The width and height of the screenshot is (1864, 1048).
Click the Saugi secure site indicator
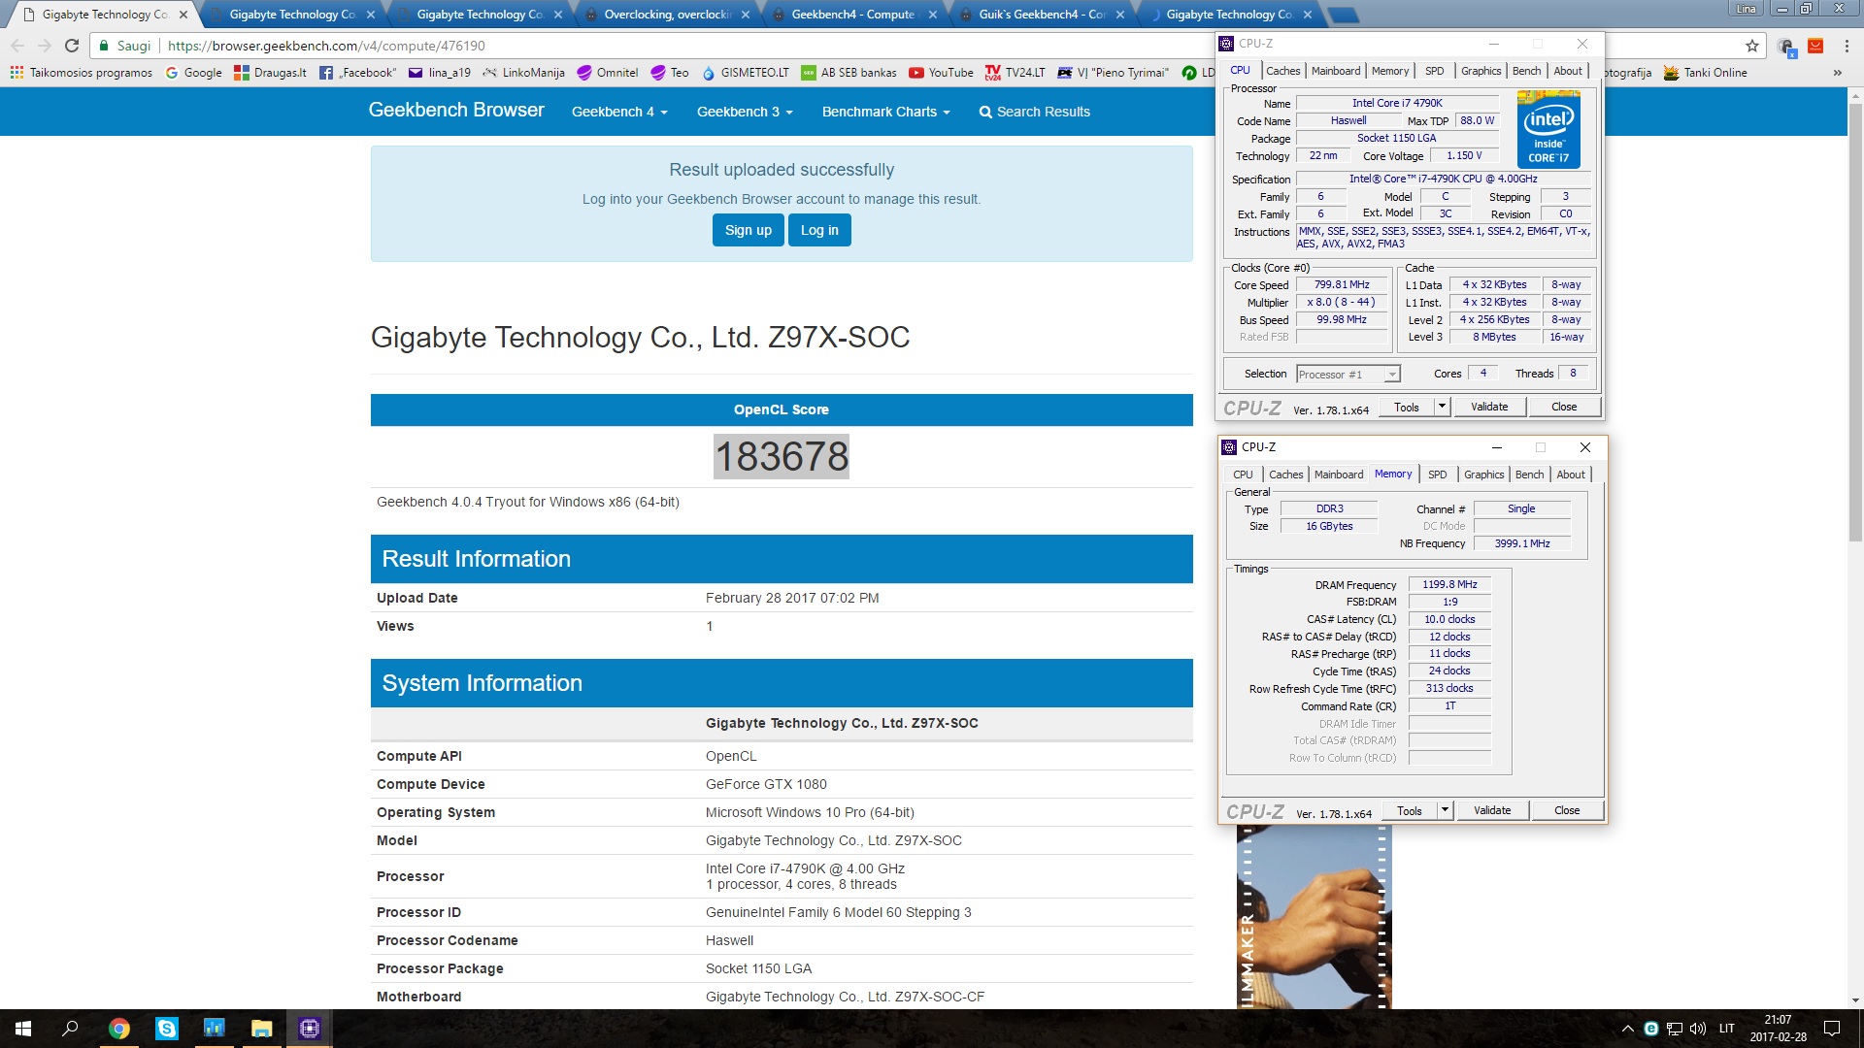tap(125, 46)
